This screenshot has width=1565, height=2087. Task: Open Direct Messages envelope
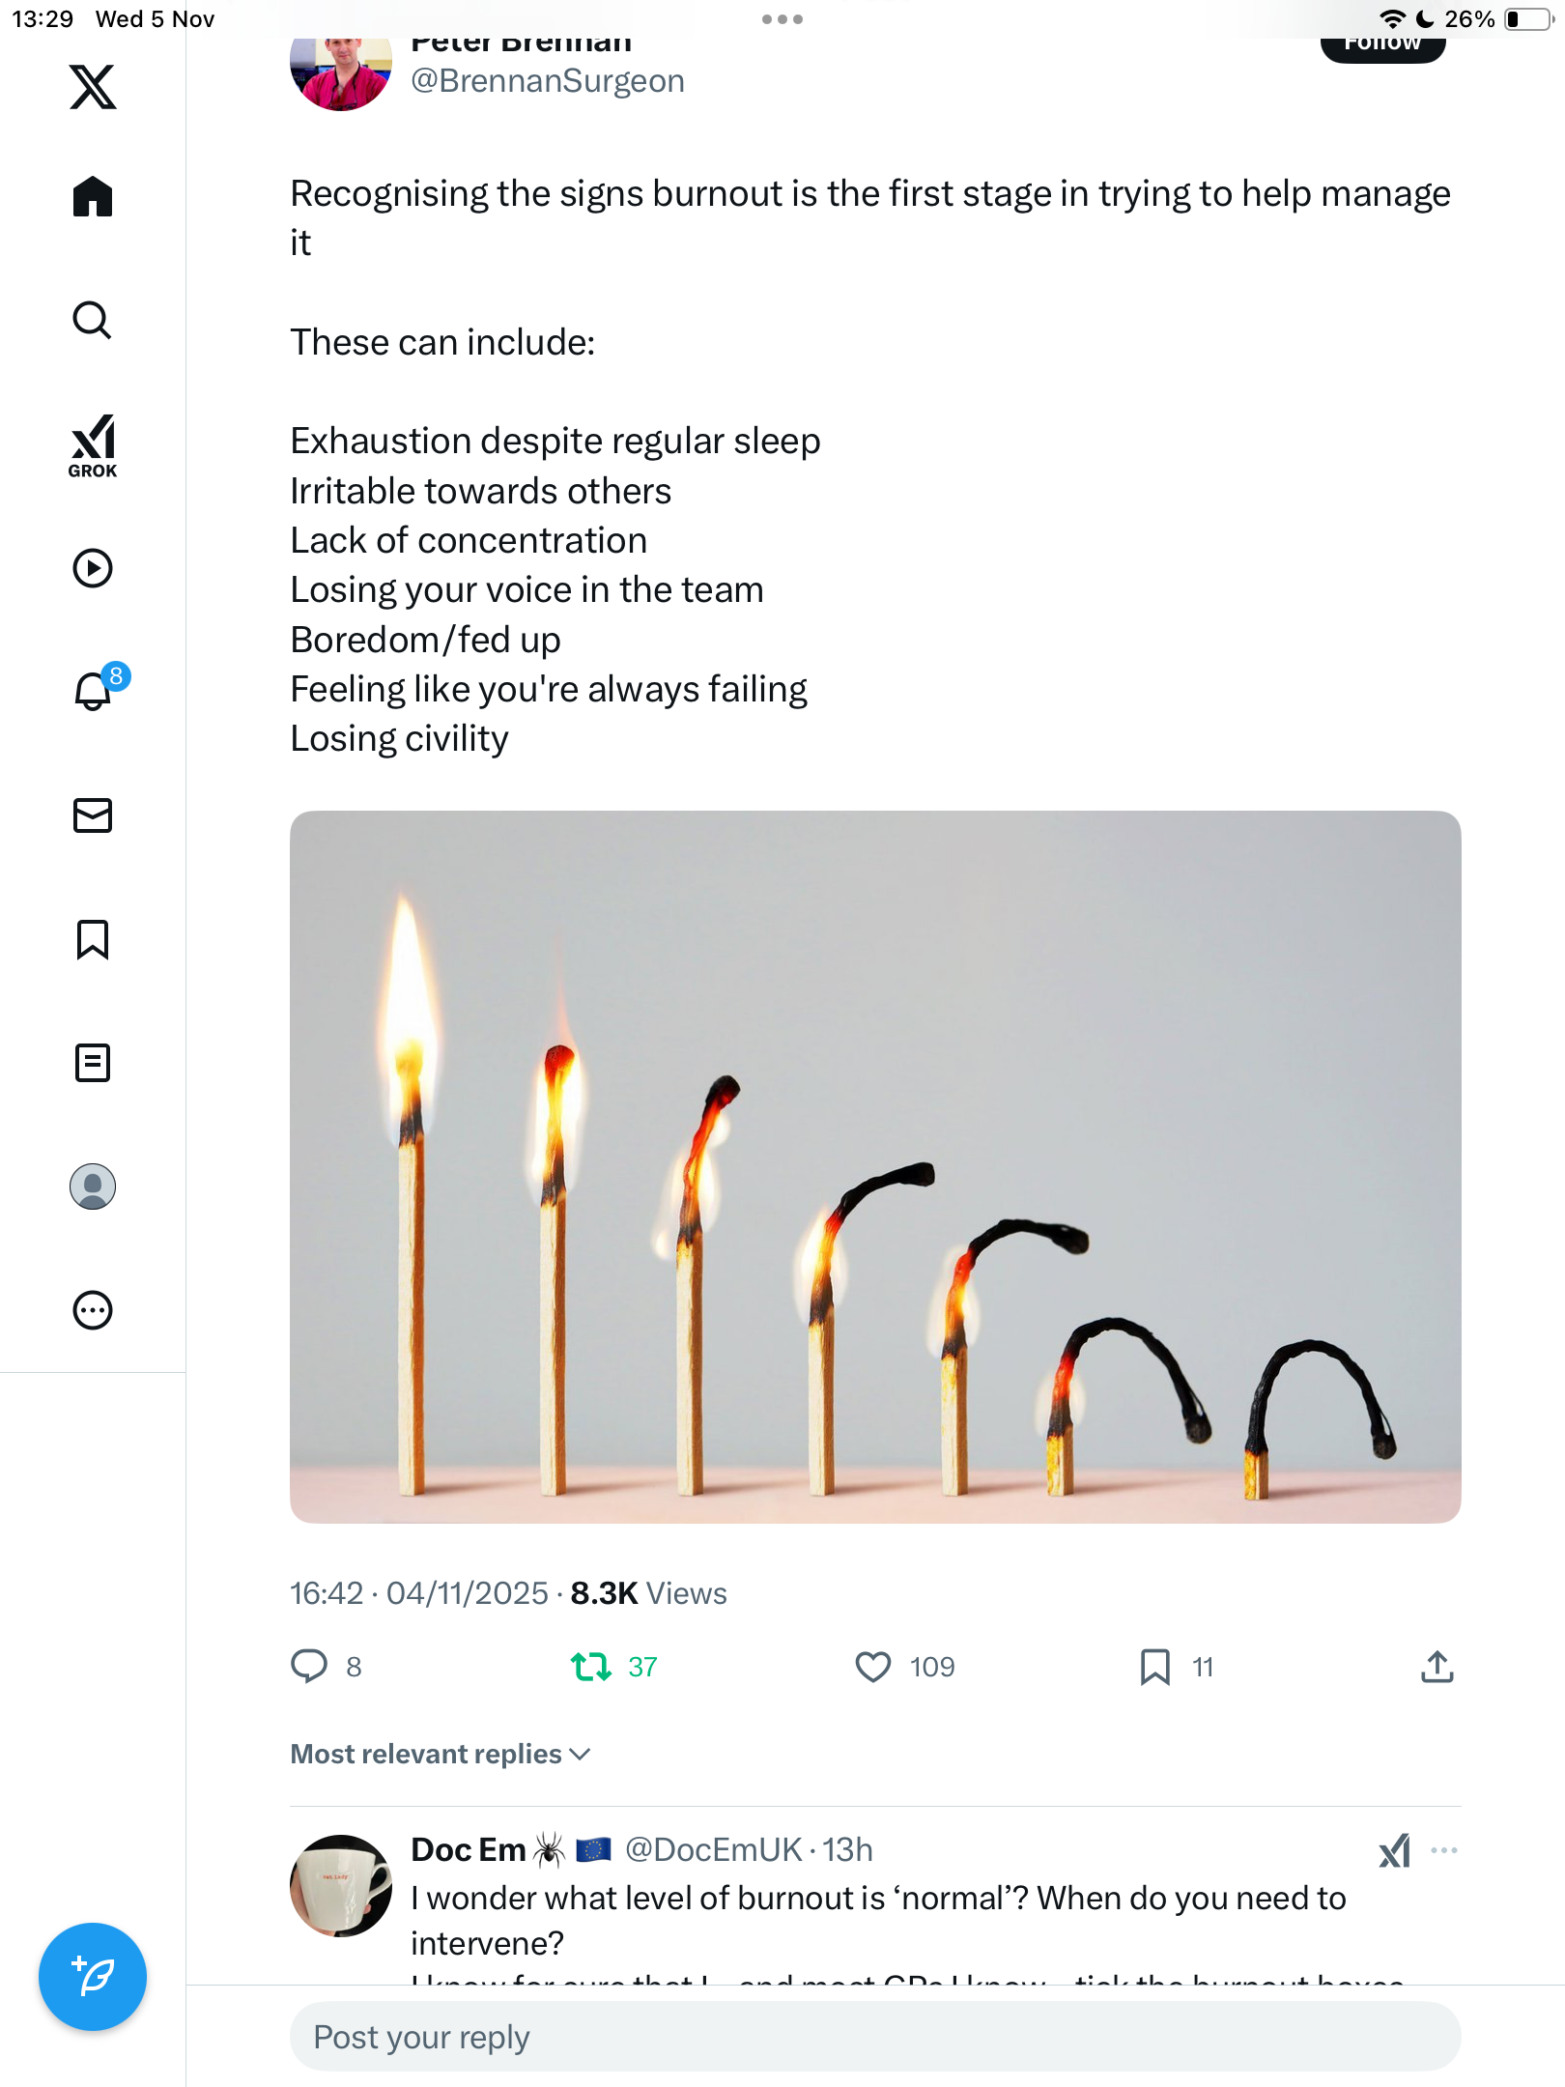coord(93,815)
